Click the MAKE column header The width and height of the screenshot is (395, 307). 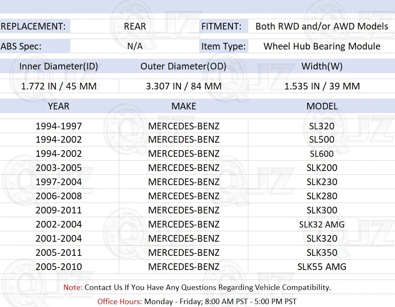tap(183, 106)
